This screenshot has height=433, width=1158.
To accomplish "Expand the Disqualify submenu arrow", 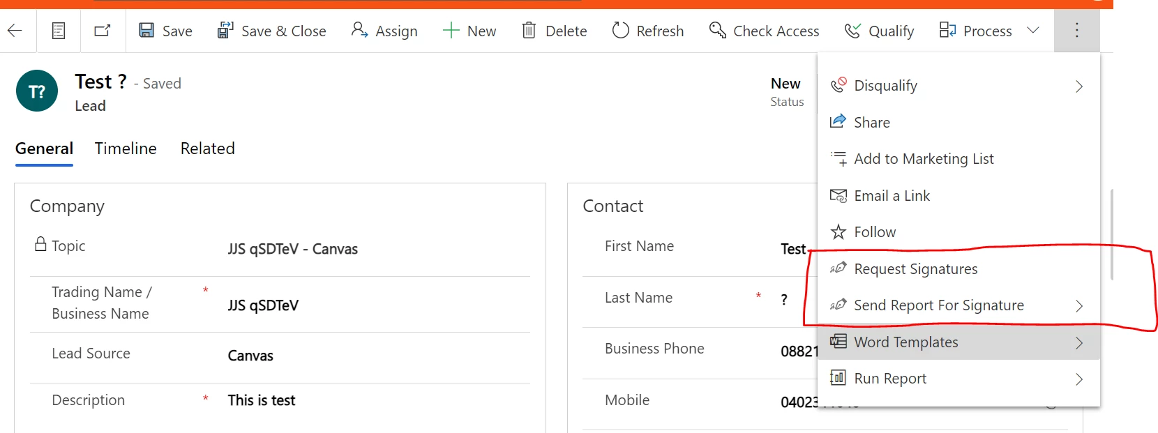I will point(1078,86).
